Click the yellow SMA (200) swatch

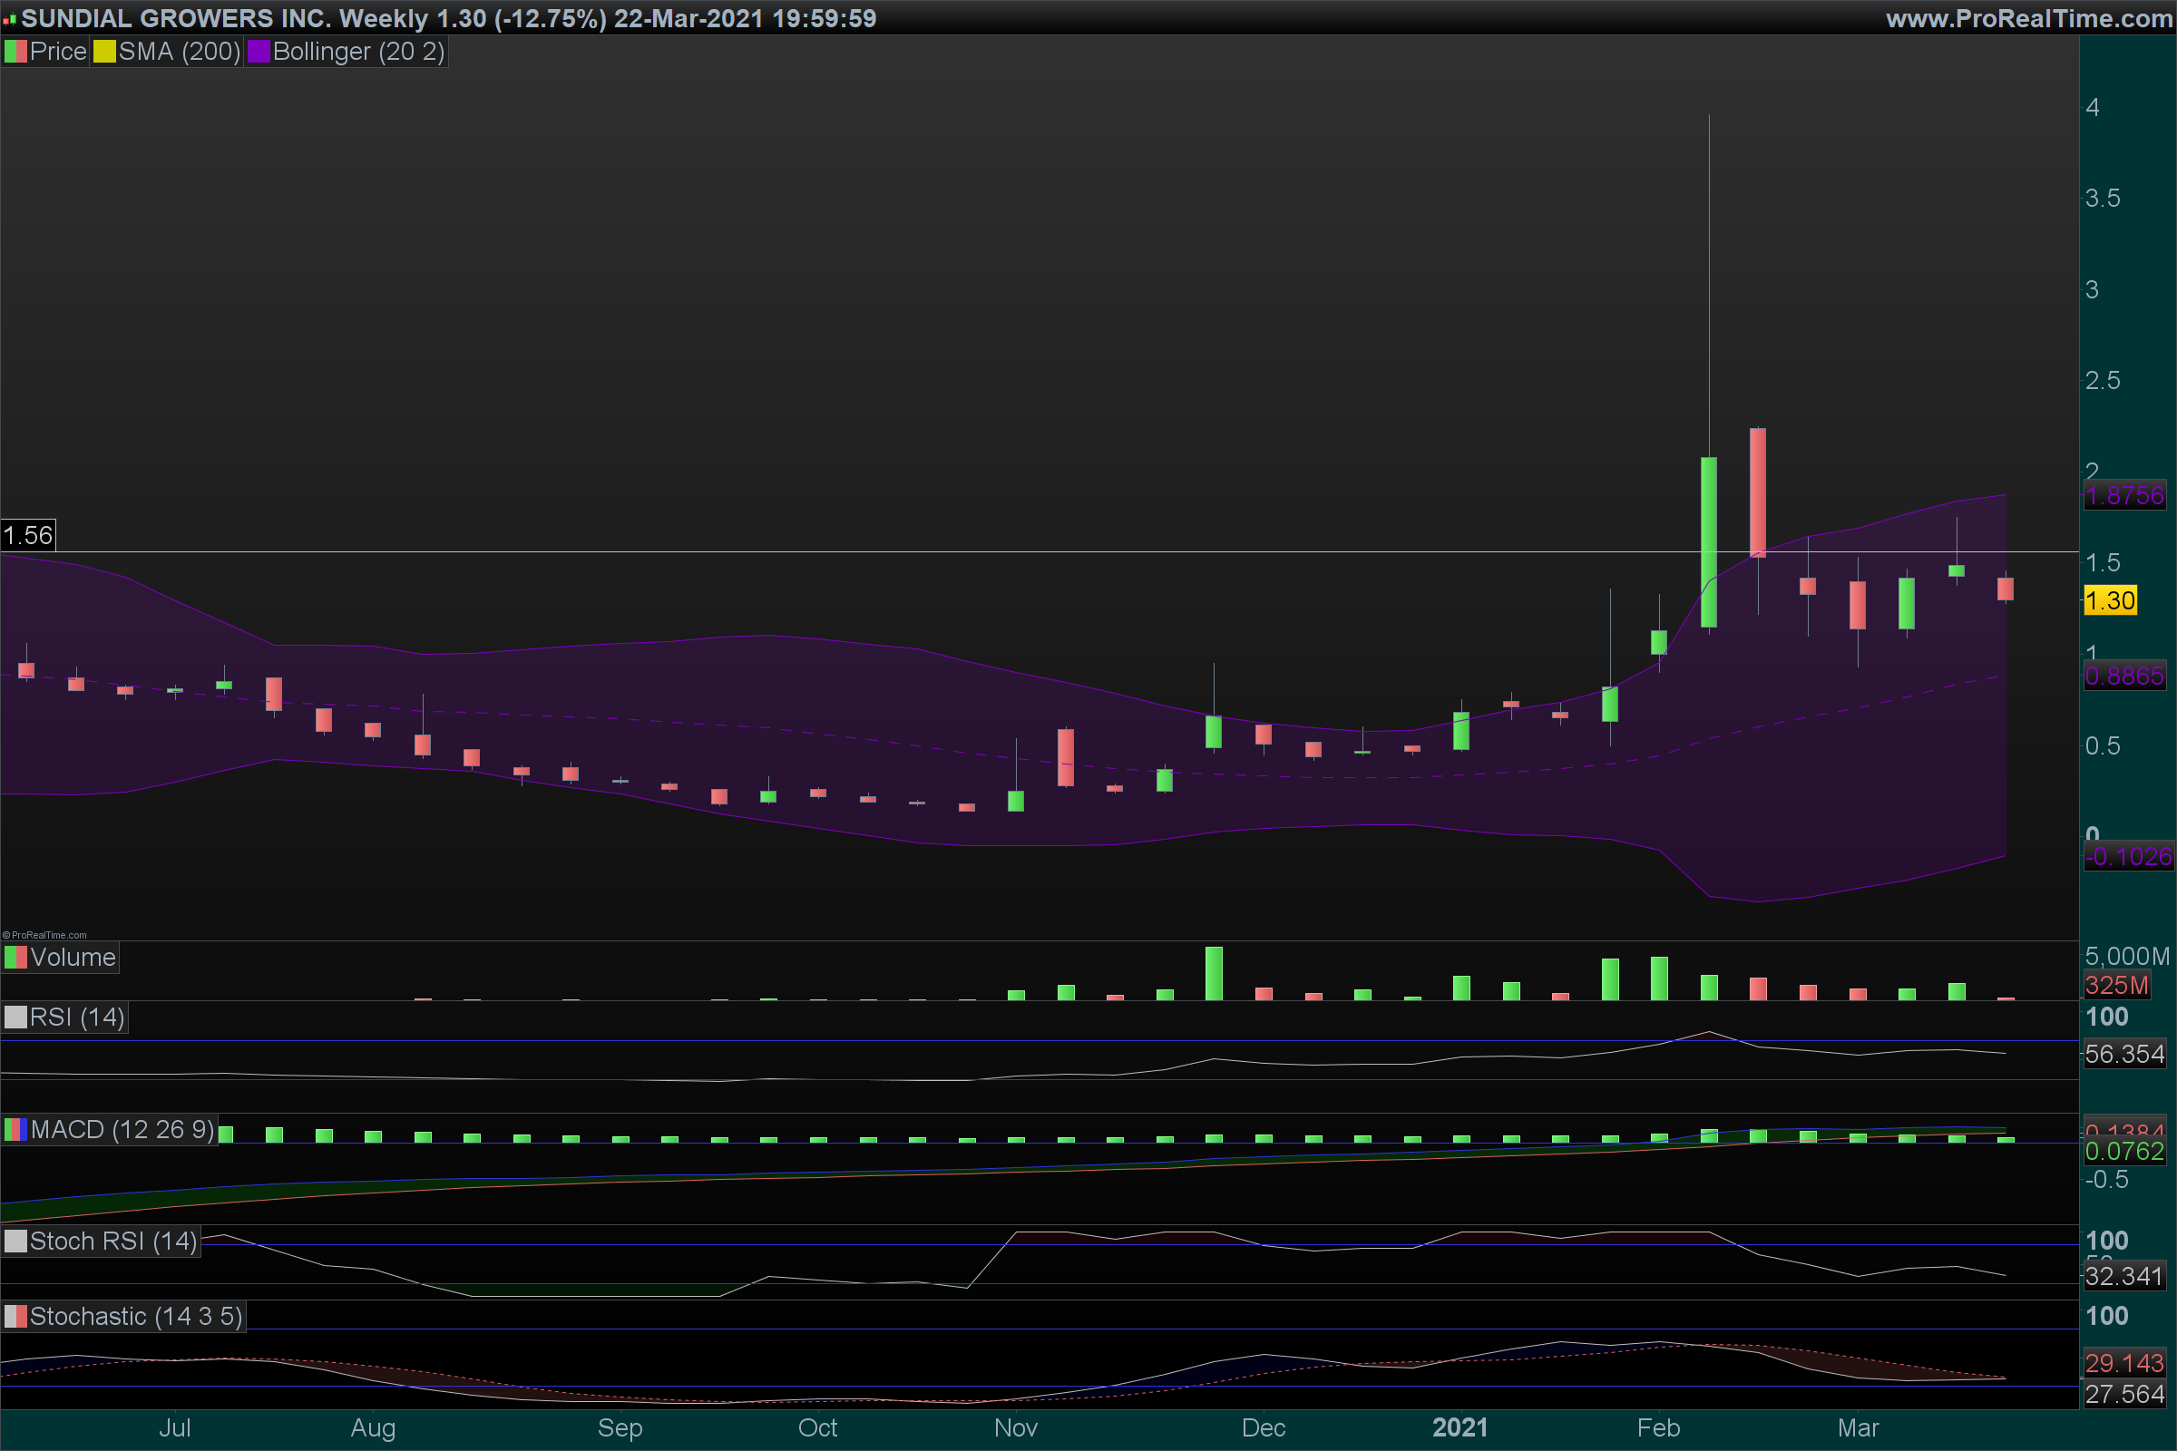point(103,52)
